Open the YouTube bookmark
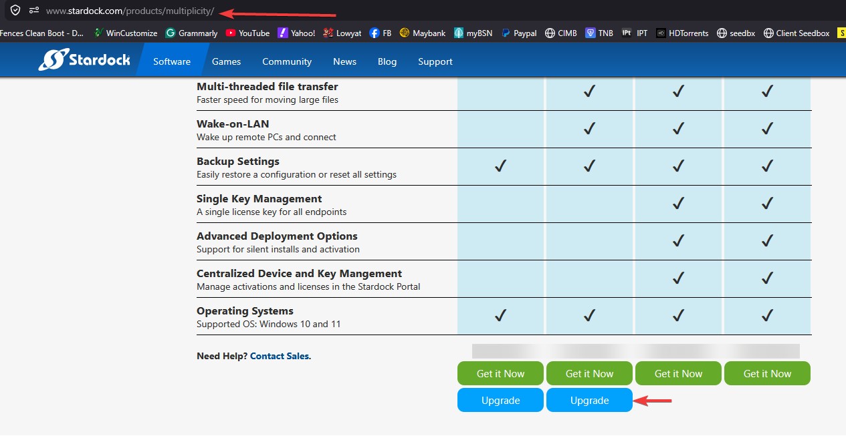This screenshot has height=436, width=846. [247, 33]
